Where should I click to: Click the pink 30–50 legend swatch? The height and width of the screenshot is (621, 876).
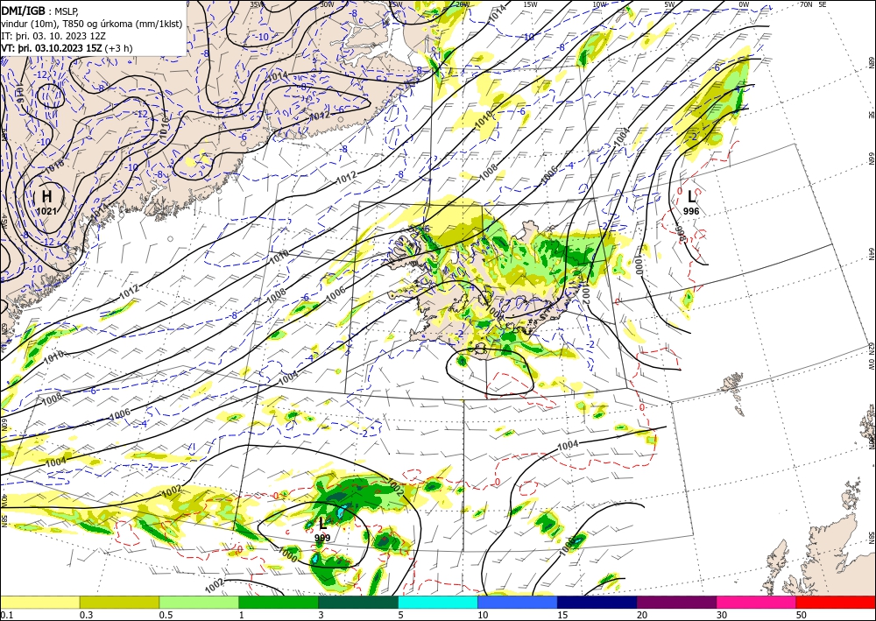coord(756,602)
